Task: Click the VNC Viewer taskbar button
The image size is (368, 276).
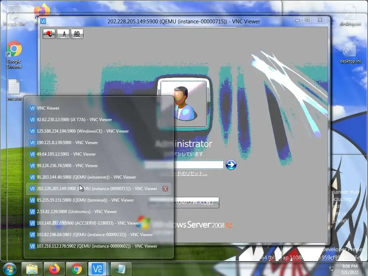Action: (x=98, y=269)
